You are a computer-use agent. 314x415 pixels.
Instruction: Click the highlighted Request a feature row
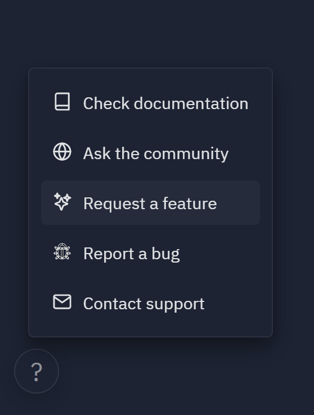point(150,203)
